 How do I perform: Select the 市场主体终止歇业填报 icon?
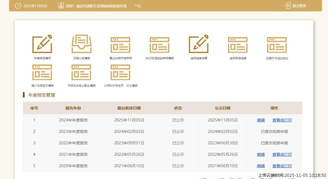81,72
